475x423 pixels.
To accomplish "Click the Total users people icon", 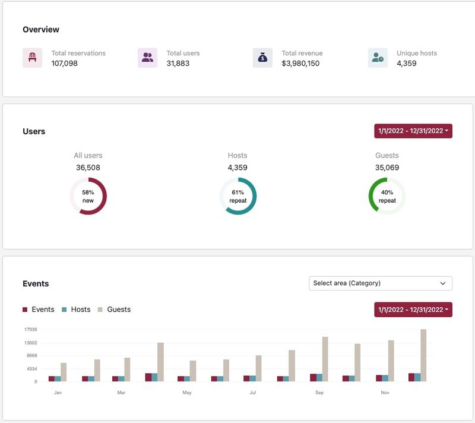I will pyautogui.click(x=147, y=58).
